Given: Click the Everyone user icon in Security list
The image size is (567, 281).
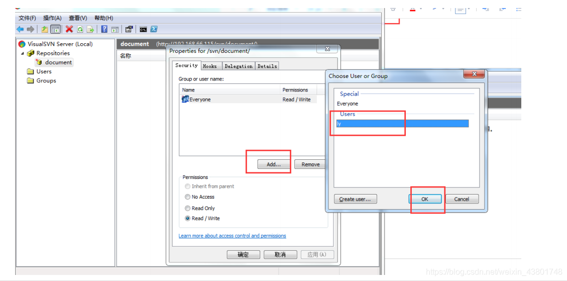Looking at the screenshot, I should (185, 99).
